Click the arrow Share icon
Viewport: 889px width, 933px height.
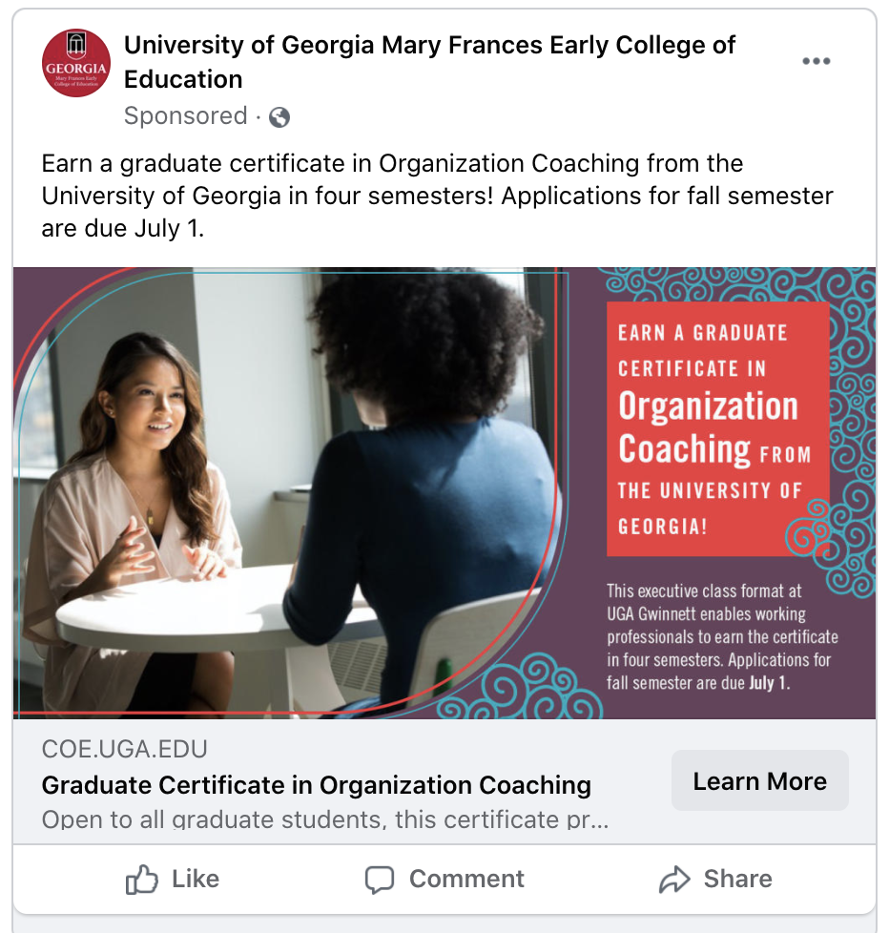[x=674, y=879]
